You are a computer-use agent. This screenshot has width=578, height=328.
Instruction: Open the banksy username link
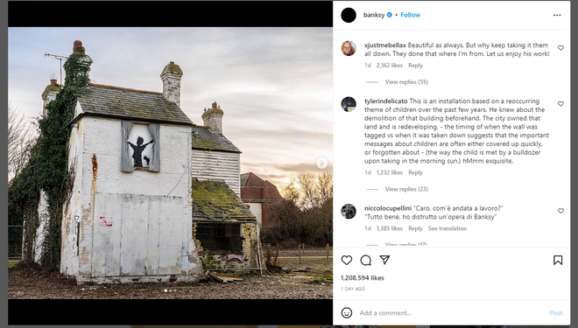pos(374,15)
